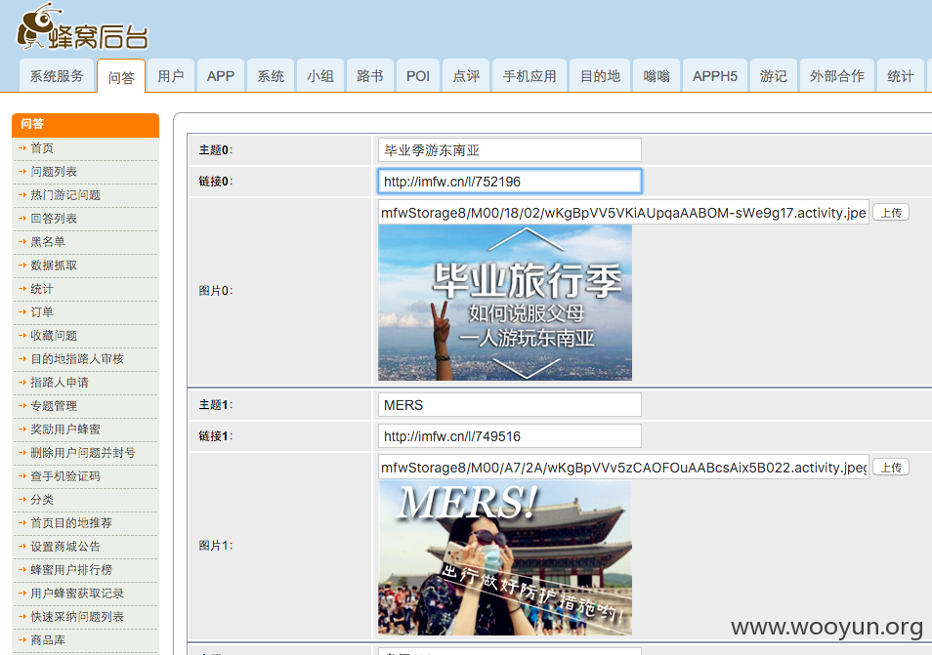Click 上传 button for 图片1
Viewport: 932px width, 655px height.
[890, 468]
